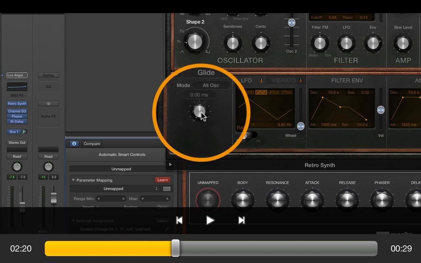Image resolution: width=421 pixels, height=263 pixels.
Task: Move the Osc 2 mix slider handle
Action: tap(291, 23)
